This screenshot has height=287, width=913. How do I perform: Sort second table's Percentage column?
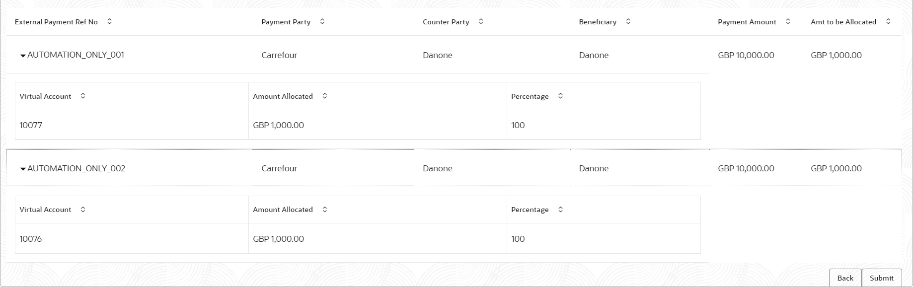tap(560, 210)
